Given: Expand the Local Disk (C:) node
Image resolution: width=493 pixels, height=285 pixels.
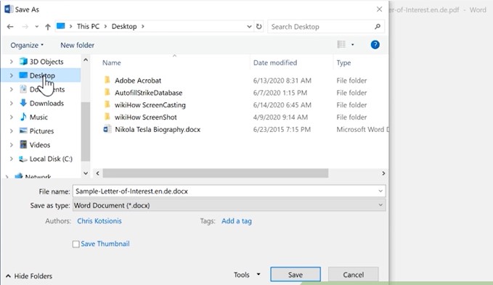Looking at the screenshot, I should tap(12, 159).
